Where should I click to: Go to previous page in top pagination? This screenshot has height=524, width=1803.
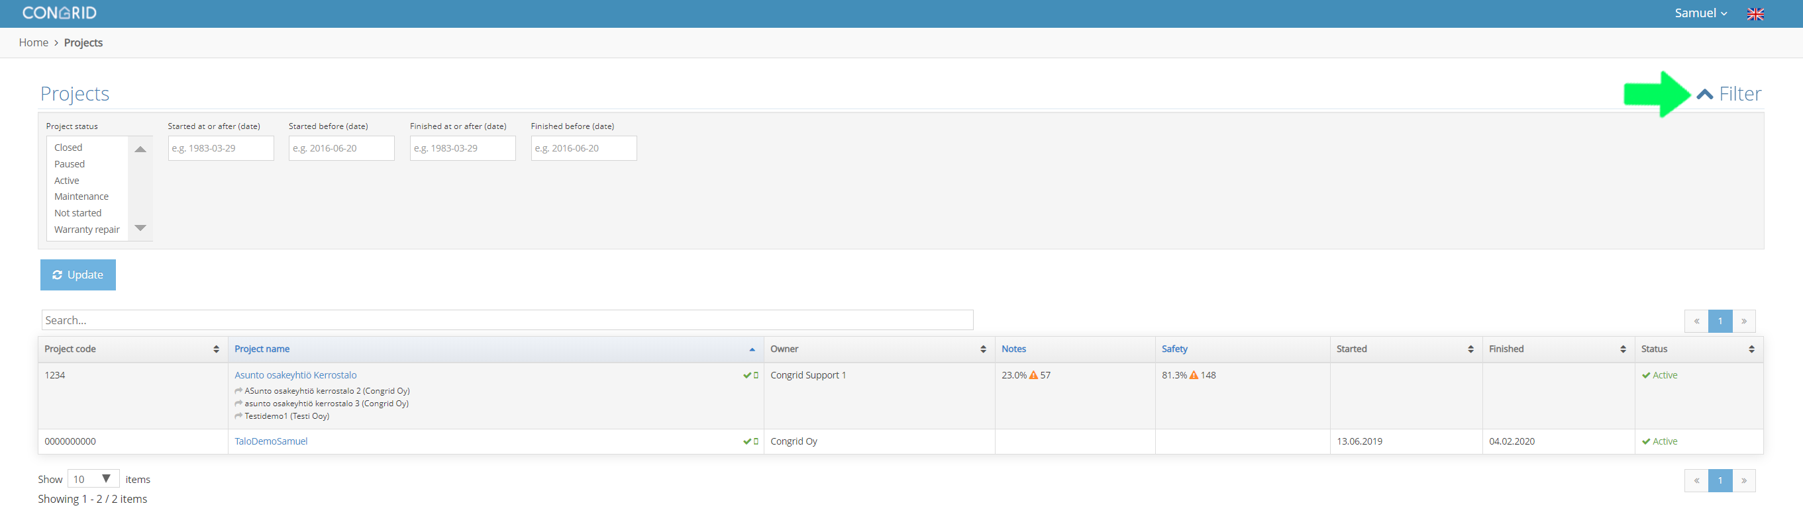click(1696, 322)
